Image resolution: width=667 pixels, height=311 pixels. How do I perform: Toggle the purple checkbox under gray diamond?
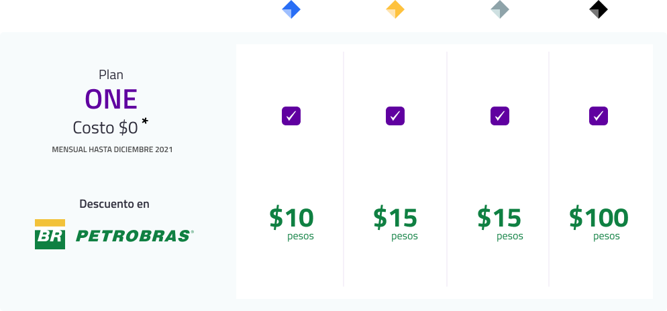500,116
